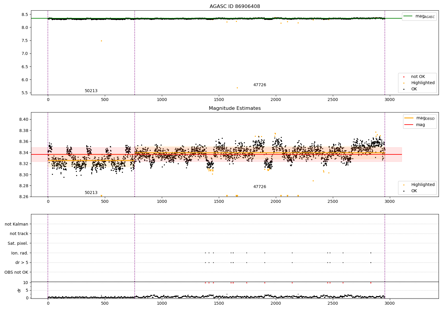
Task: Click the '8.38' y-axis tick label
Action: click(24, 130)
